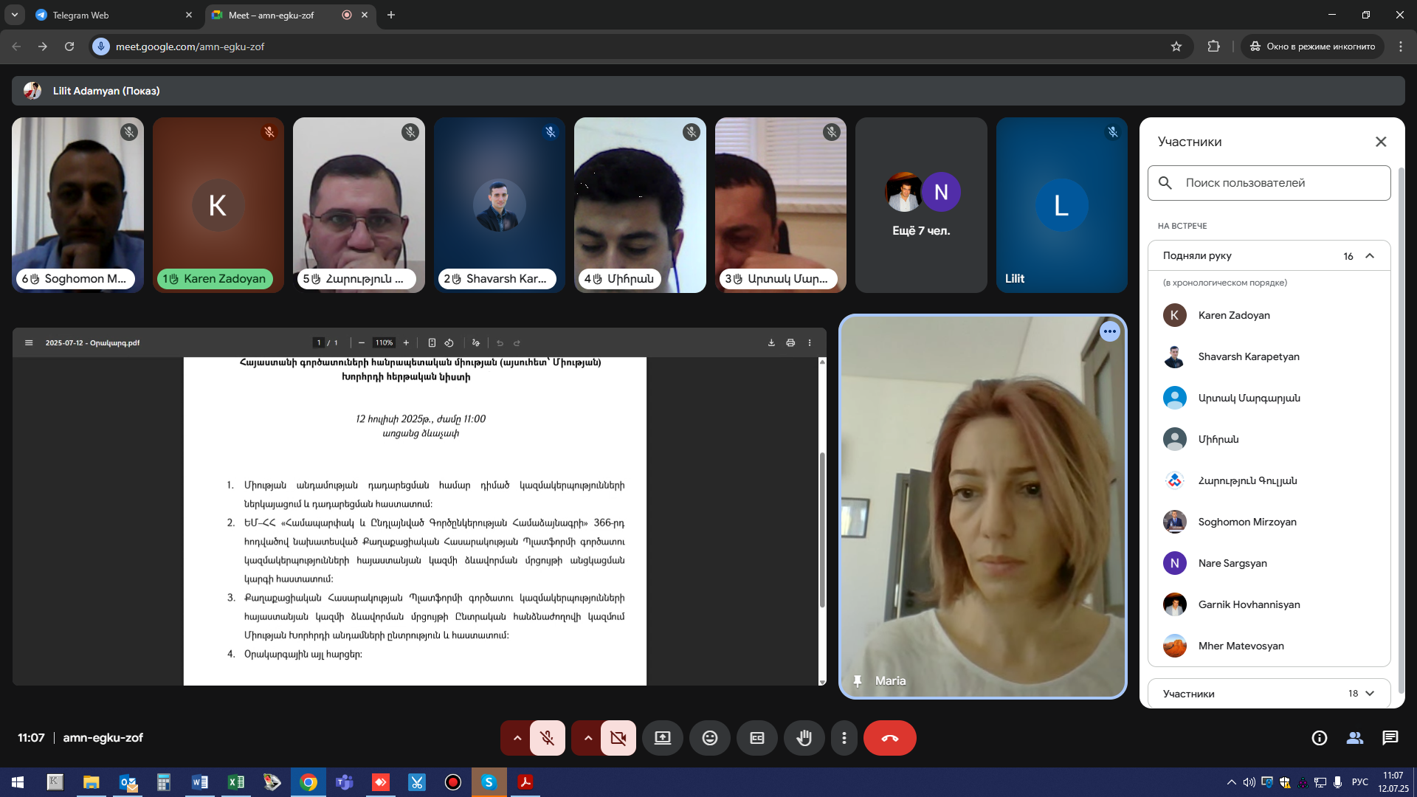This screenshot has width=1417, height=797.
Task: Click the Поиск пользователей search field
Action: [1269, 183]
